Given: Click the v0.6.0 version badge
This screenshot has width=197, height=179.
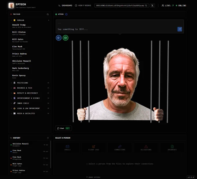Looking at the screenshot, I should [191, 177].
